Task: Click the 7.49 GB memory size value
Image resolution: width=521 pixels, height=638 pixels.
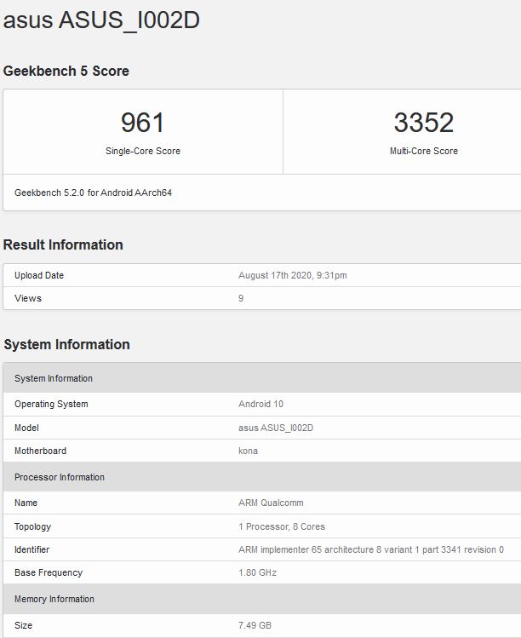Action: pyautogui.click(x=255, y=625)
